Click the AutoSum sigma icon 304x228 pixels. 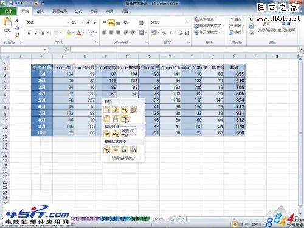point(251,19)
